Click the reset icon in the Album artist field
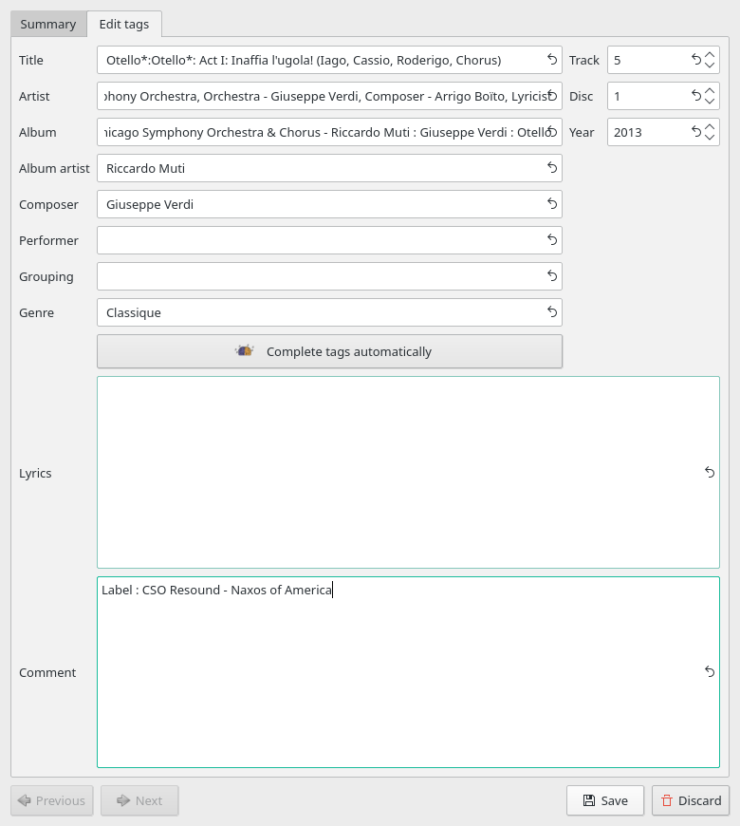 pos(552,168)
